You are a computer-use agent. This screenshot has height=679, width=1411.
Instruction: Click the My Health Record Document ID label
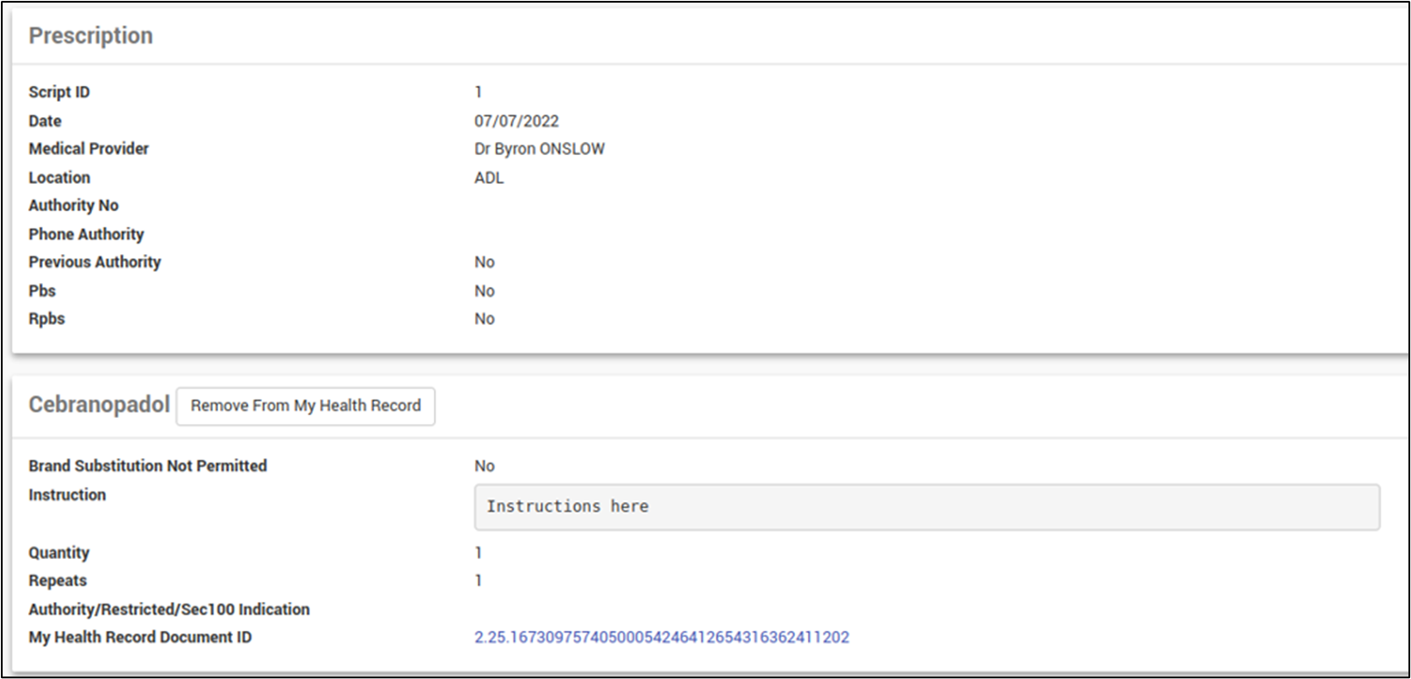coord(139,637)
